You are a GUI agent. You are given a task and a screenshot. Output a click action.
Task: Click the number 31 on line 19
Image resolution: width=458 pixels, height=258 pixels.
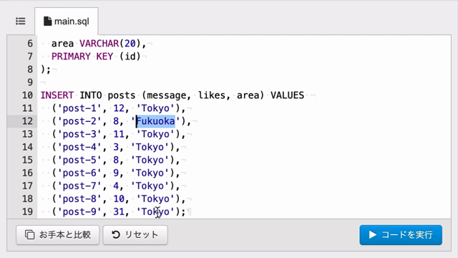point(119,211)
